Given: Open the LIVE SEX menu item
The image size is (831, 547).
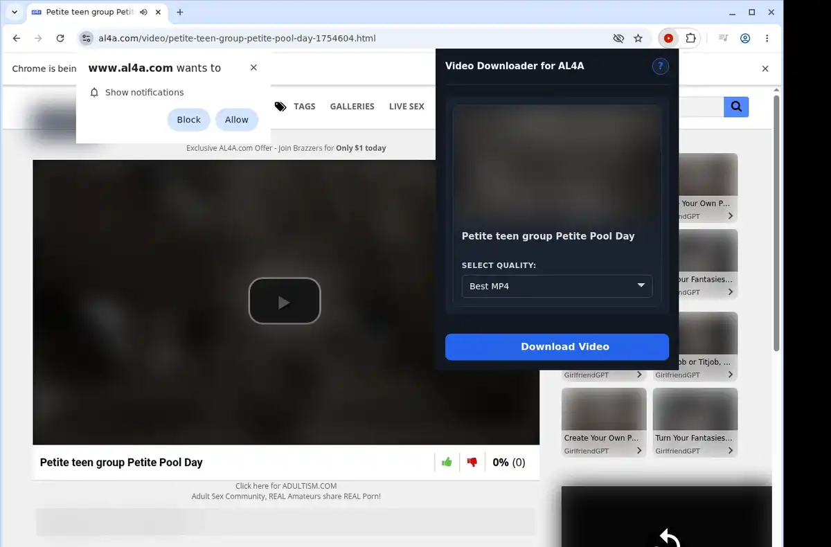Looking at the screenshot, I should pos(406,106).
